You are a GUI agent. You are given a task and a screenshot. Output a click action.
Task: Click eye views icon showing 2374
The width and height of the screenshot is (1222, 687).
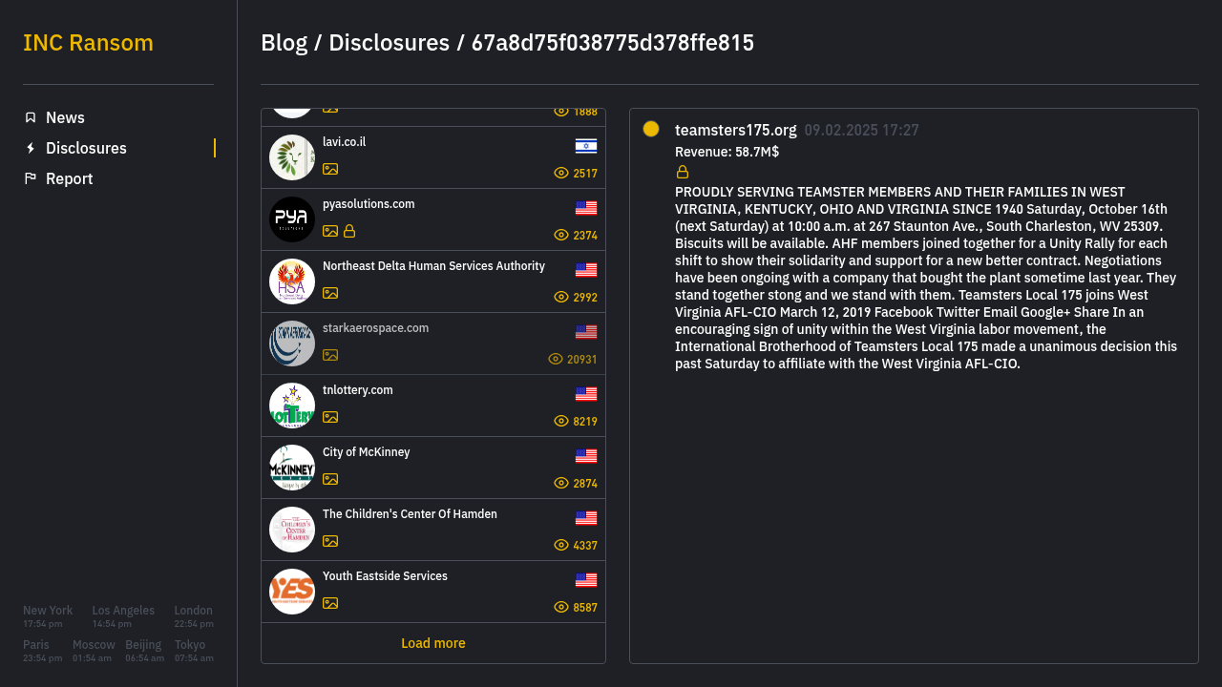pos(561,235)
